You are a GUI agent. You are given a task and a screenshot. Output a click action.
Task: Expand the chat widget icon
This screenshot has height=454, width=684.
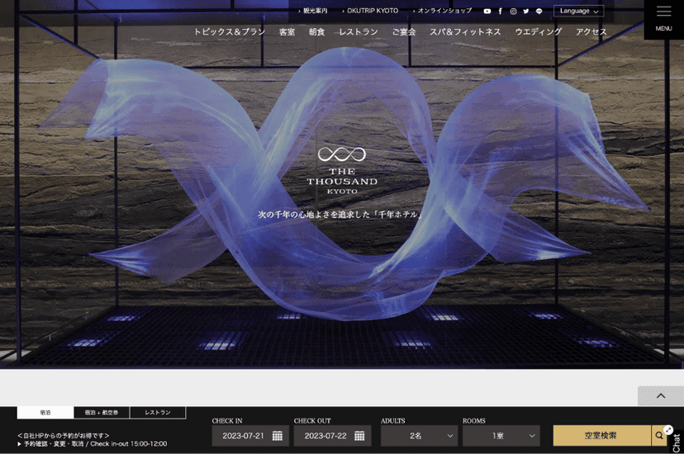point(668,430)
